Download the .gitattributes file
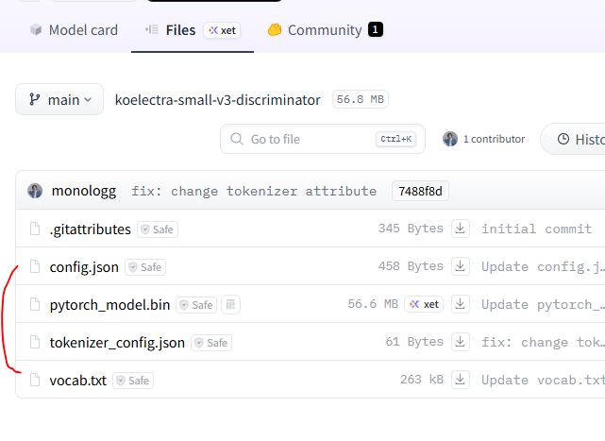The image size is (605, 441). pos(461,229)
